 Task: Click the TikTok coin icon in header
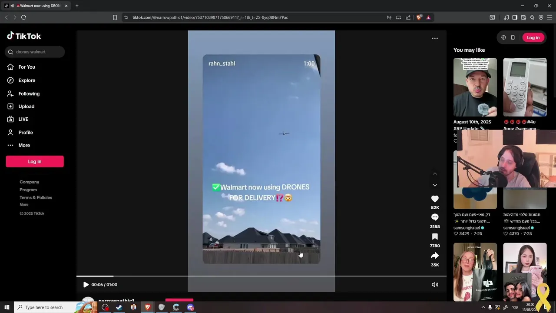pyautogui.click(x=503, y=37)
